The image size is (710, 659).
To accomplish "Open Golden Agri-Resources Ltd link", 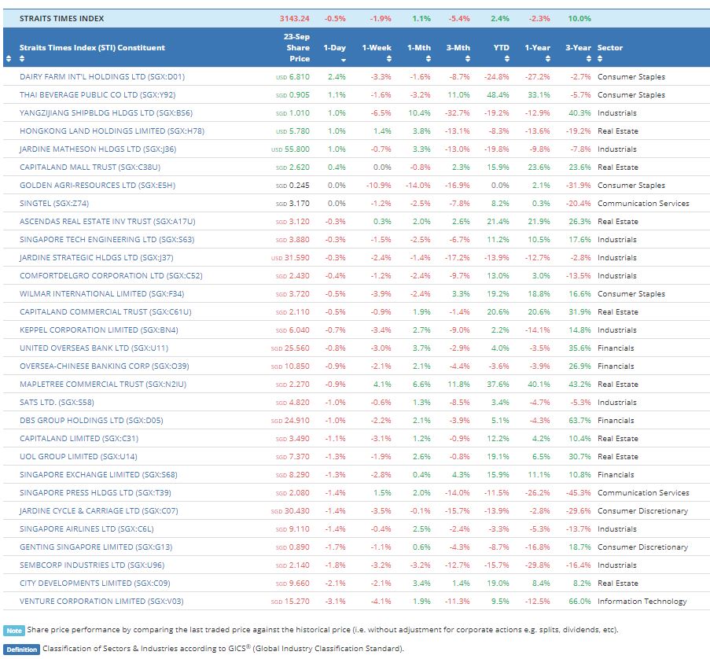I will 97,186.
